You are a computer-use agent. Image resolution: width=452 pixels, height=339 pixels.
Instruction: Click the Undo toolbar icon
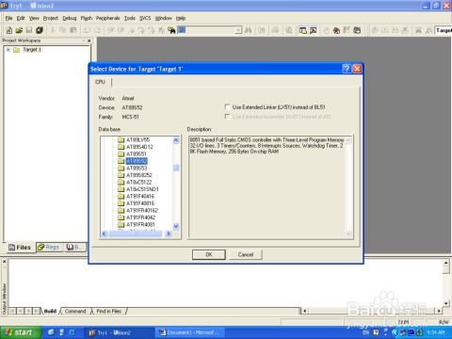click(x=87, y=30)
